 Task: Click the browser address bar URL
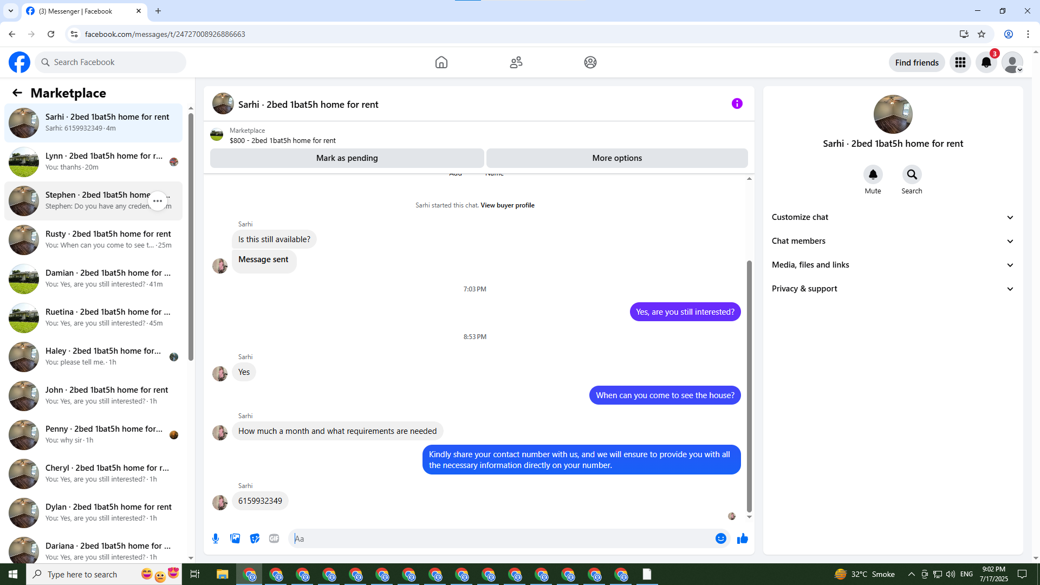165,34
